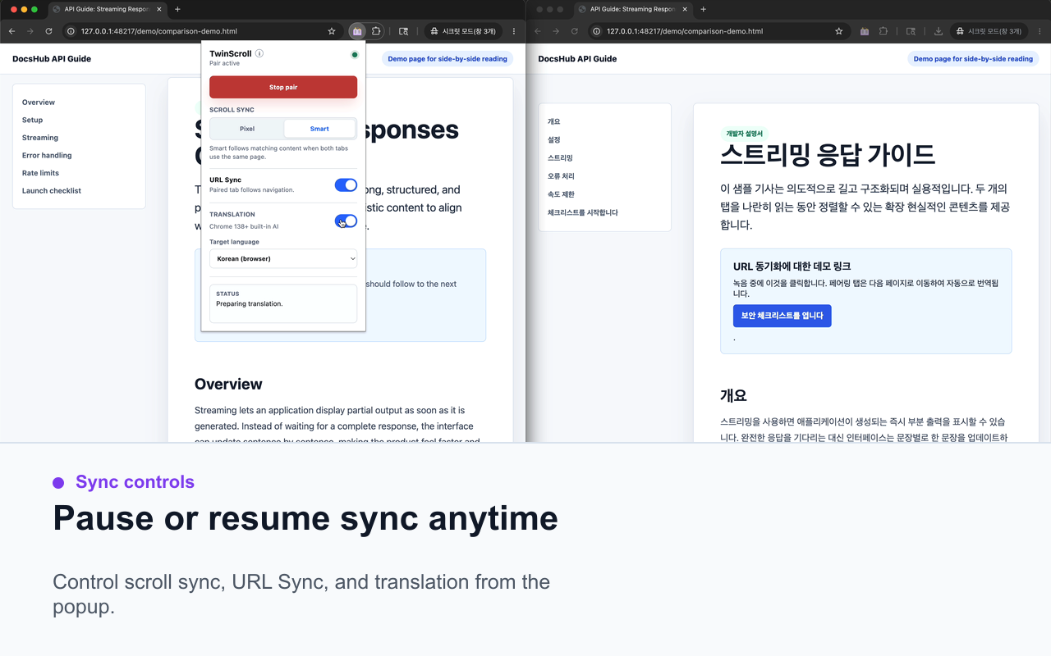Reload the page in the right window
Screen dimensions: 1051x656
coord(575,31)
